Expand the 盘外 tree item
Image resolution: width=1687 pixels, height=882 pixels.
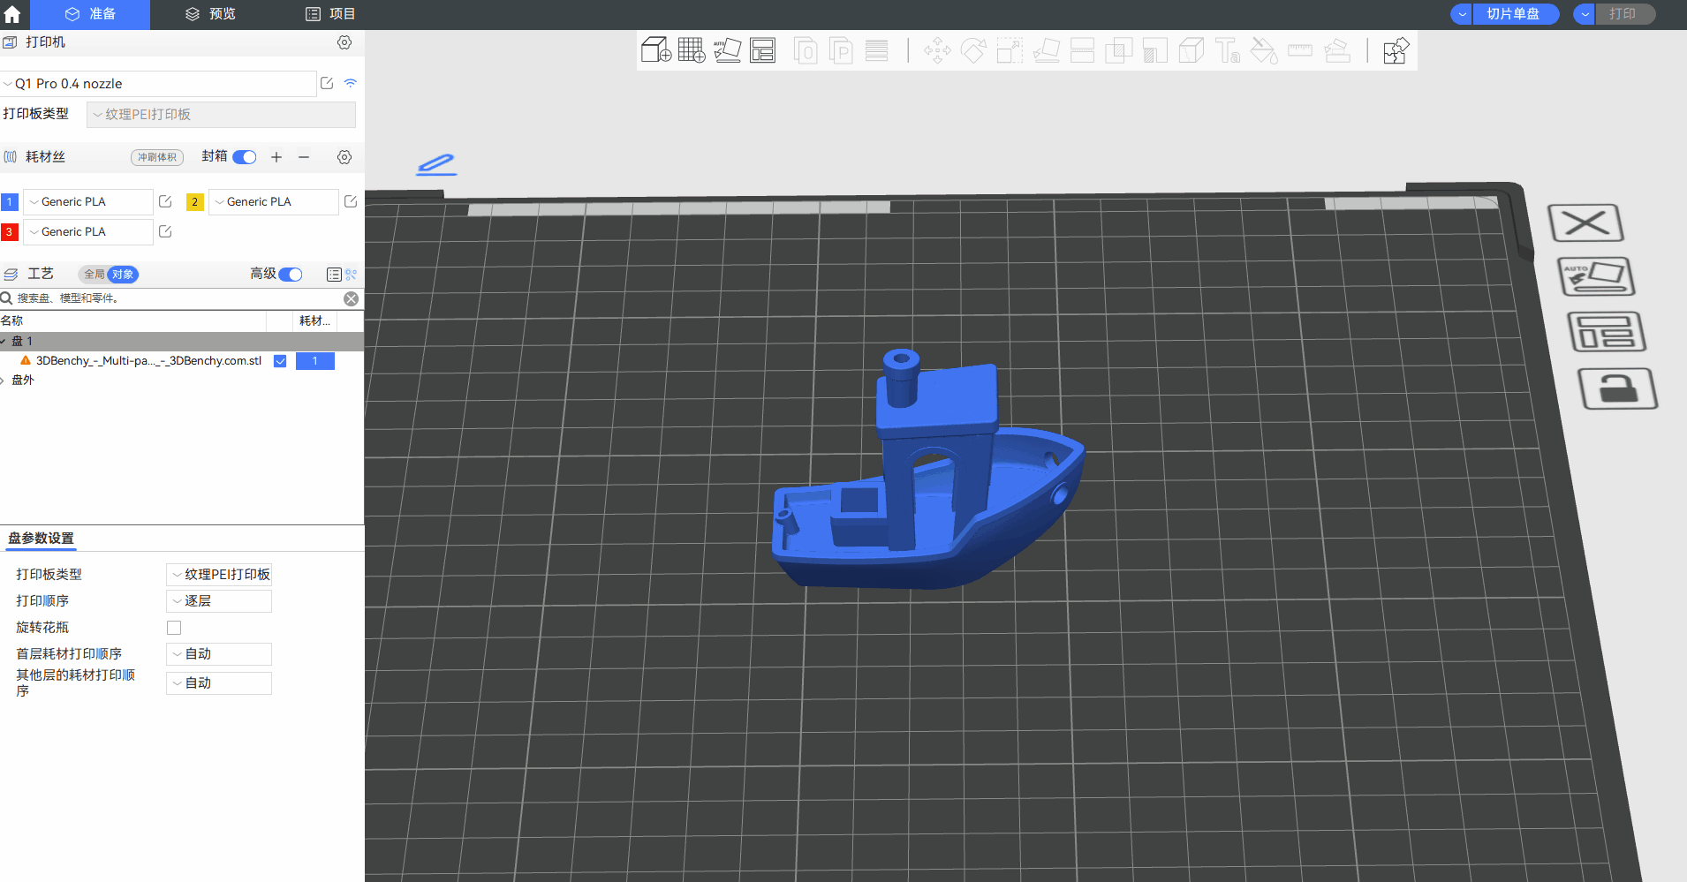point(4,381)
